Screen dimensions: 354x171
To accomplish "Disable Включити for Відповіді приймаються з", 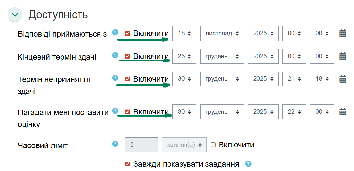I will click(128, 33).
